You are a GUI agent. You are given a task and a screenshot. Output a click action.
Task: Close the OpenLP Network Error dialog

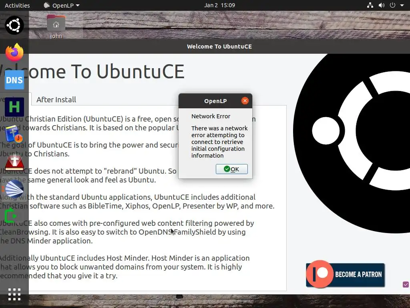coord(245,101)
